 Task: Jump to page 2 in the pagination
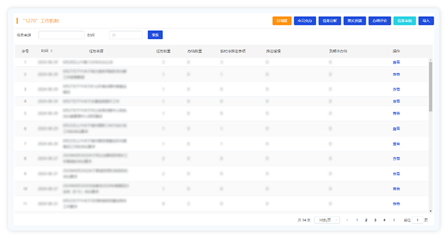tap(366, 220)
